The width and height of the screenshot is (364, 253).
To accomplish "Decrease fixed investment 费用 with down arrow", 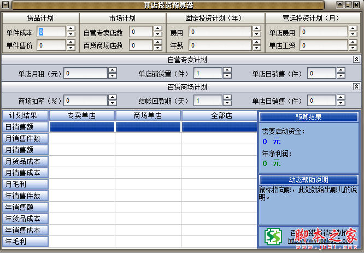I will click(x=257, y=34).
